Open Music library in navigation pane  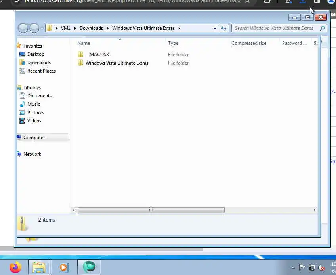pos(34,104)
